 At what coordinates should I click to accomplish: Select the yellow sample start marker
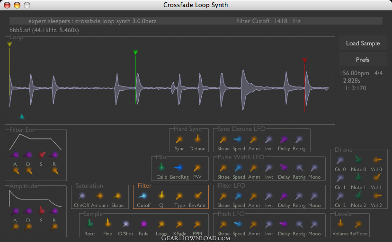pyautogui.click(x=9, y=44)
